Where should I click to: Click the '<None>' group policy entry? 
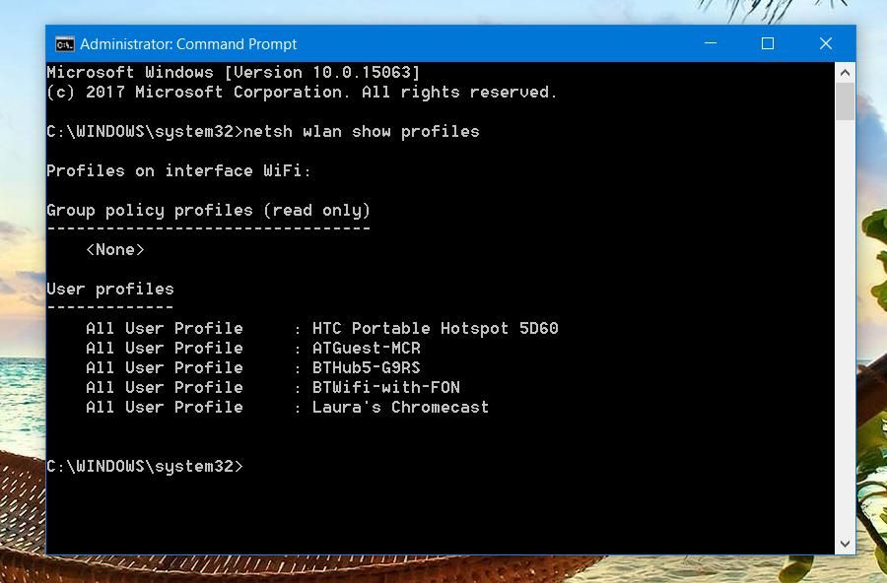[x=115, y=249]
